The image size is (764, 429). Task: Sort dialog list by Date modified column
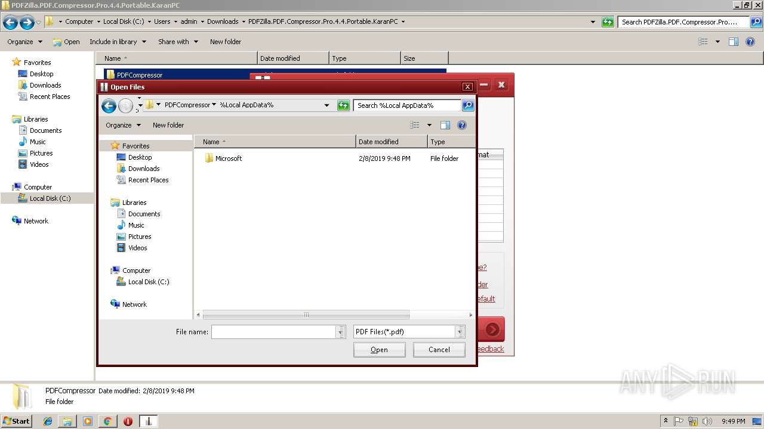click(x=392, y=142)
